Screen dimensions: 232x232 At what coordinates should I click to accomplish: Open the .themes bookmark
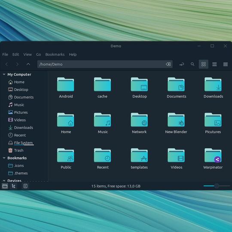tap(18, 173)
